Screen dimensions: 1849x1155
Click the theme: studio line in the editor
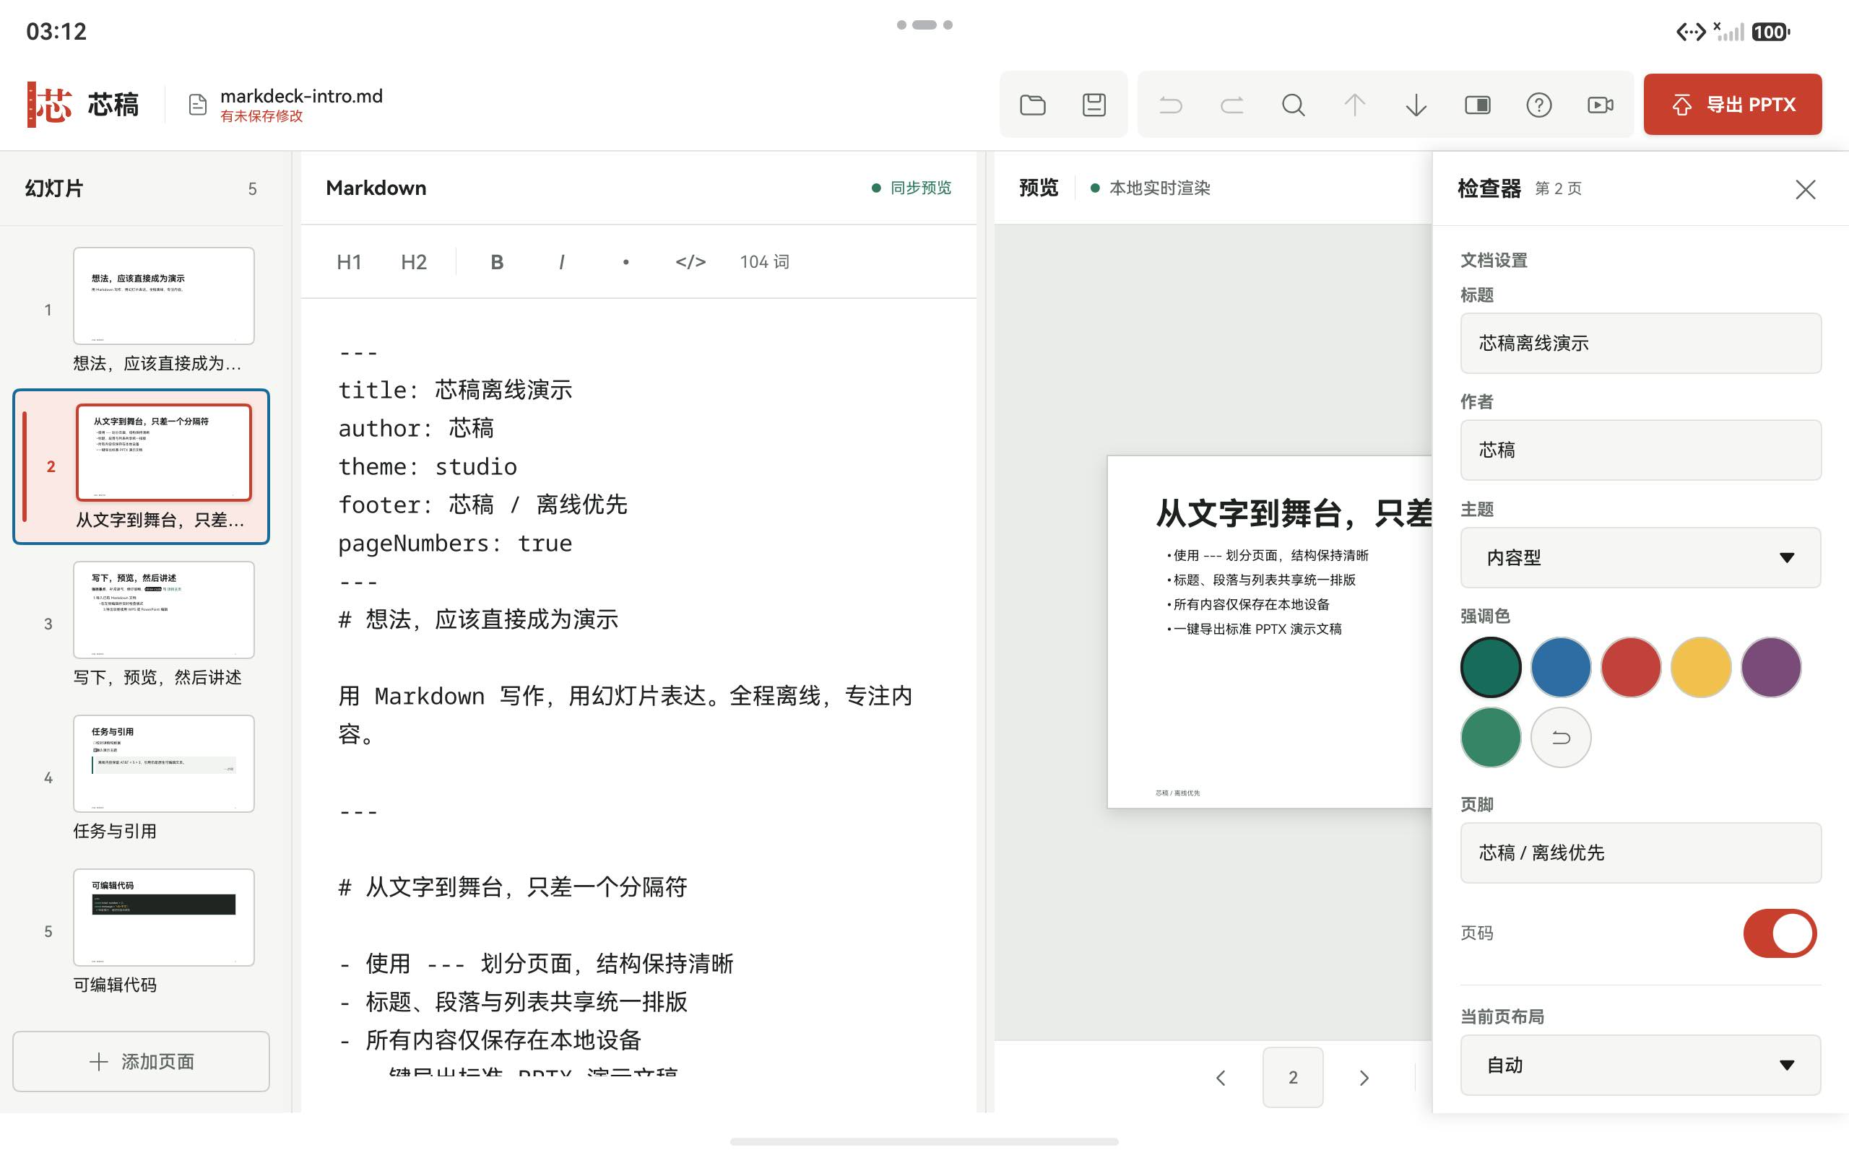point(427,467)
